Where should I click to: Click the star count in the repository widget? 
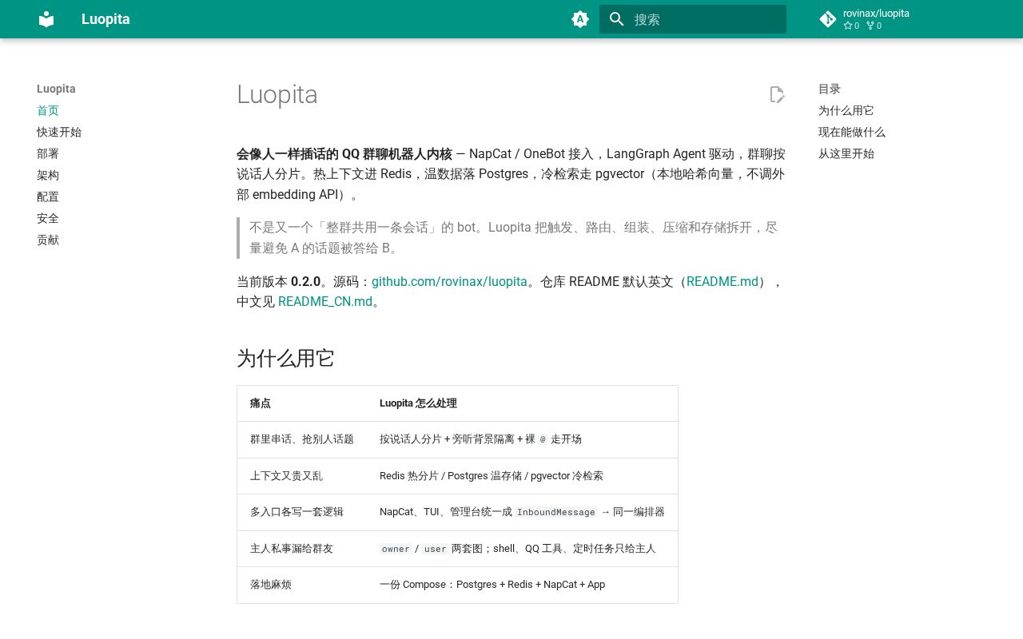[x=851, y=26]
